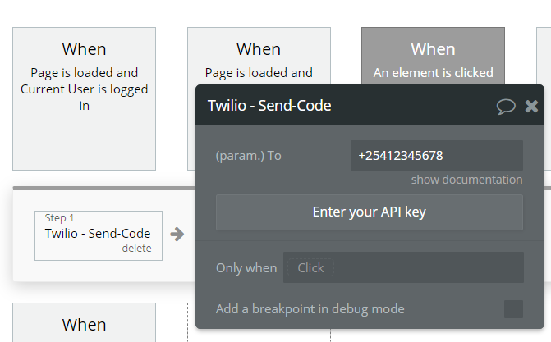The height and width of the screenshot is (342, 551).
Task: Click the arrow after Step 1
Action: [x=177, y=235]
